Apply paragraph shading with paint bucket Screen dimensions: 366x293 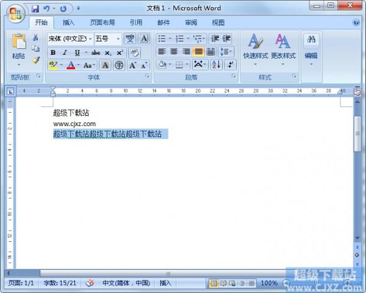162,65
